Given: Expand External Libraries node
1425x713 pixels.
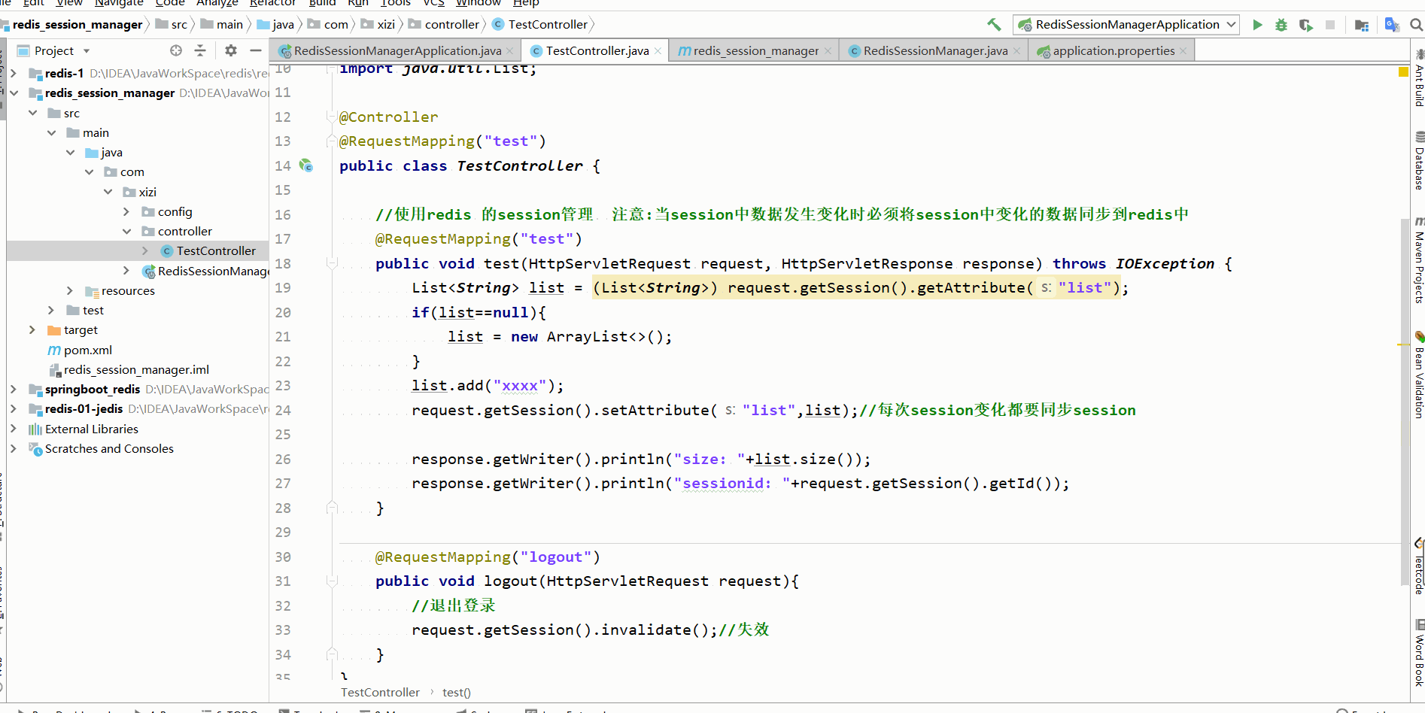Looking at the screenshot, I should coord(13,429).
